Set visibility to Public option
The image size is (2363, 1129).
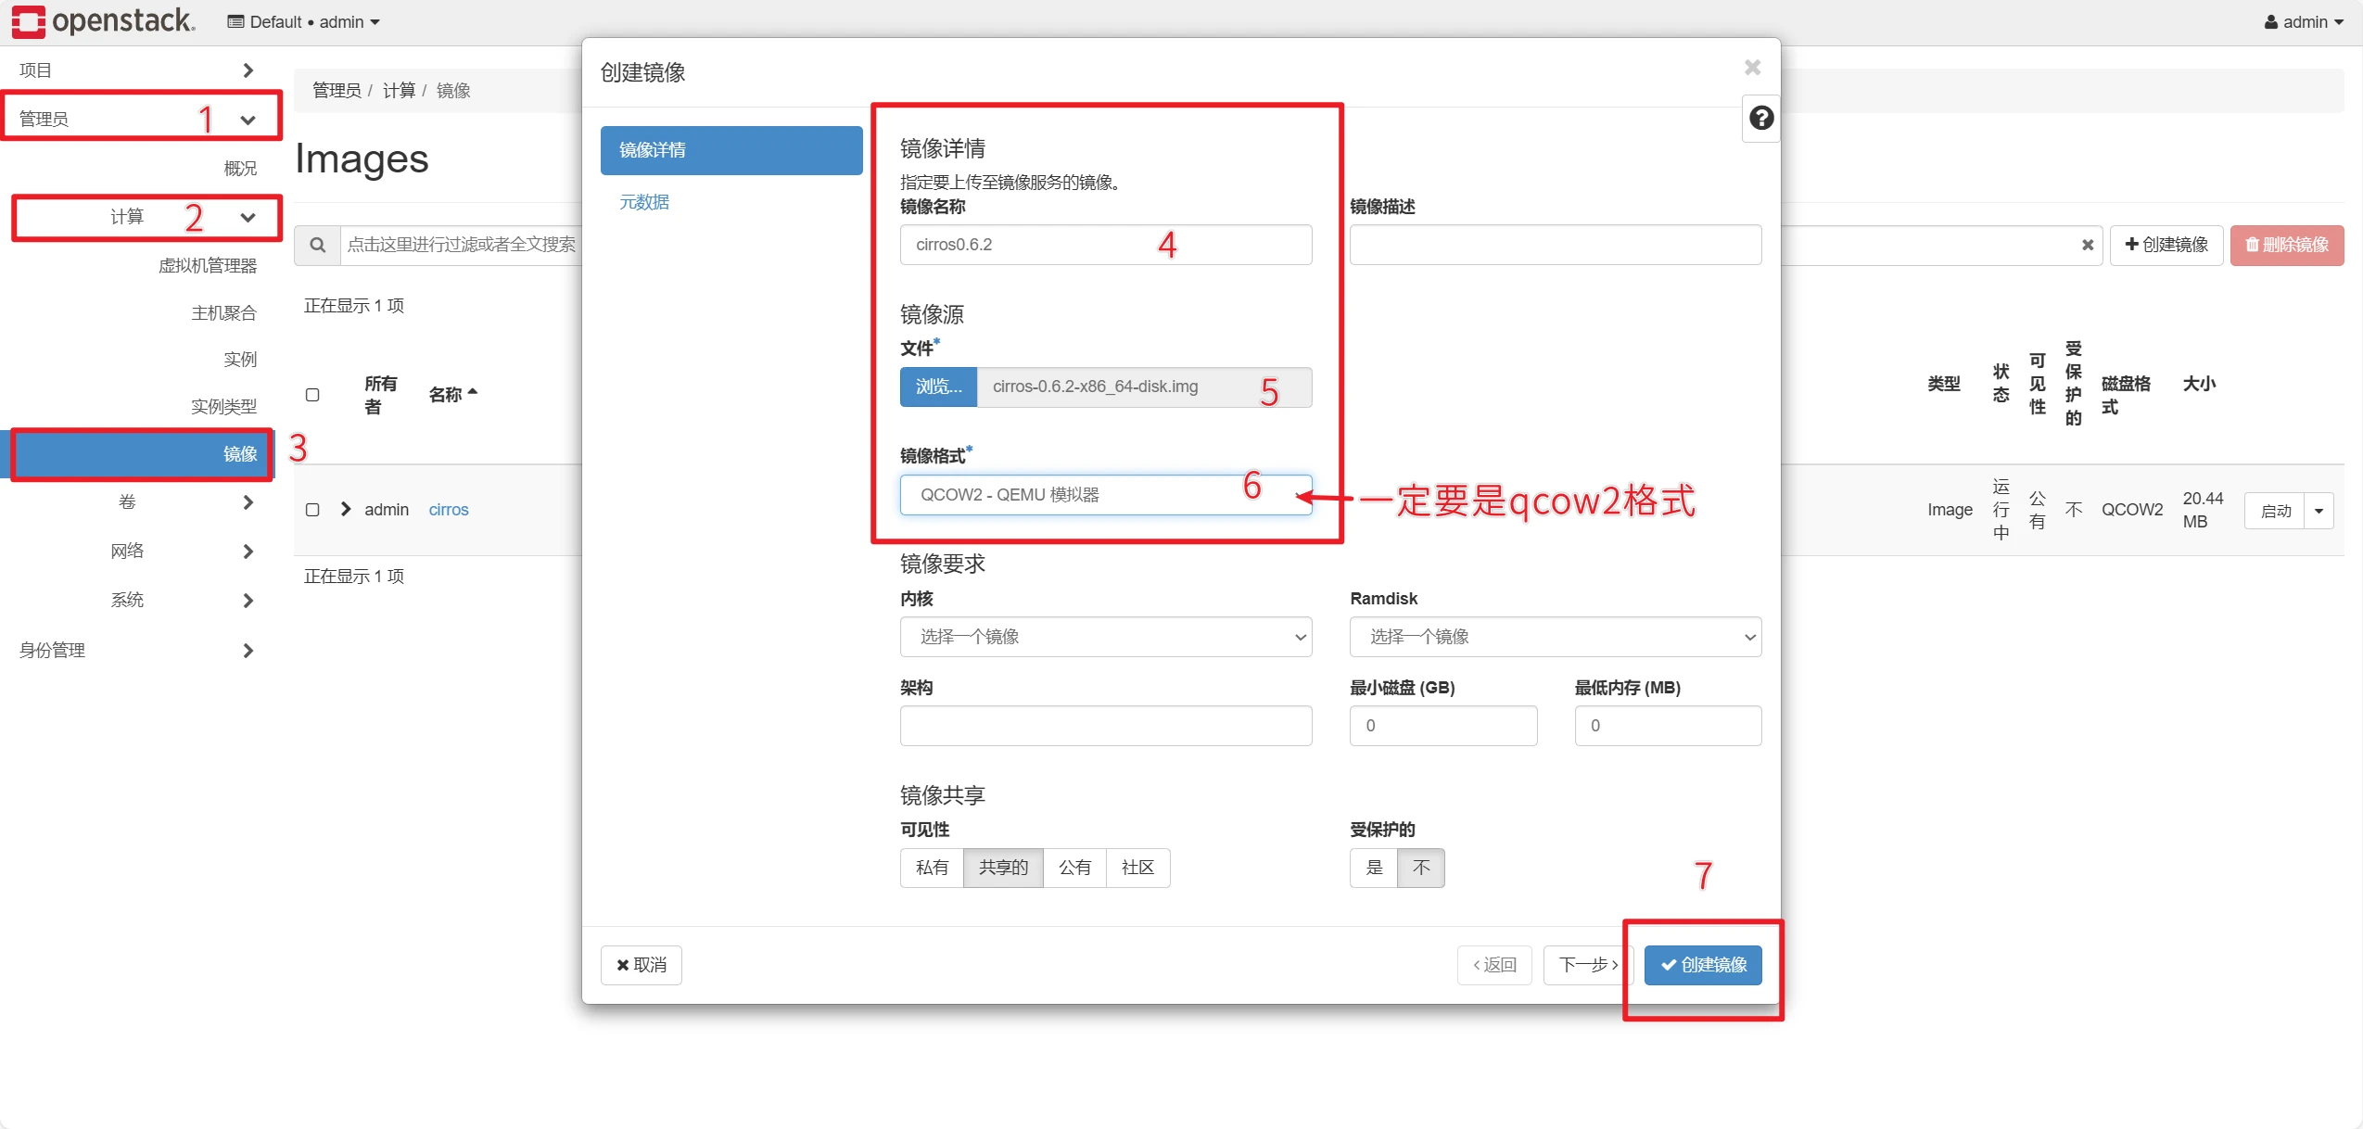(x=1074, y=868)
